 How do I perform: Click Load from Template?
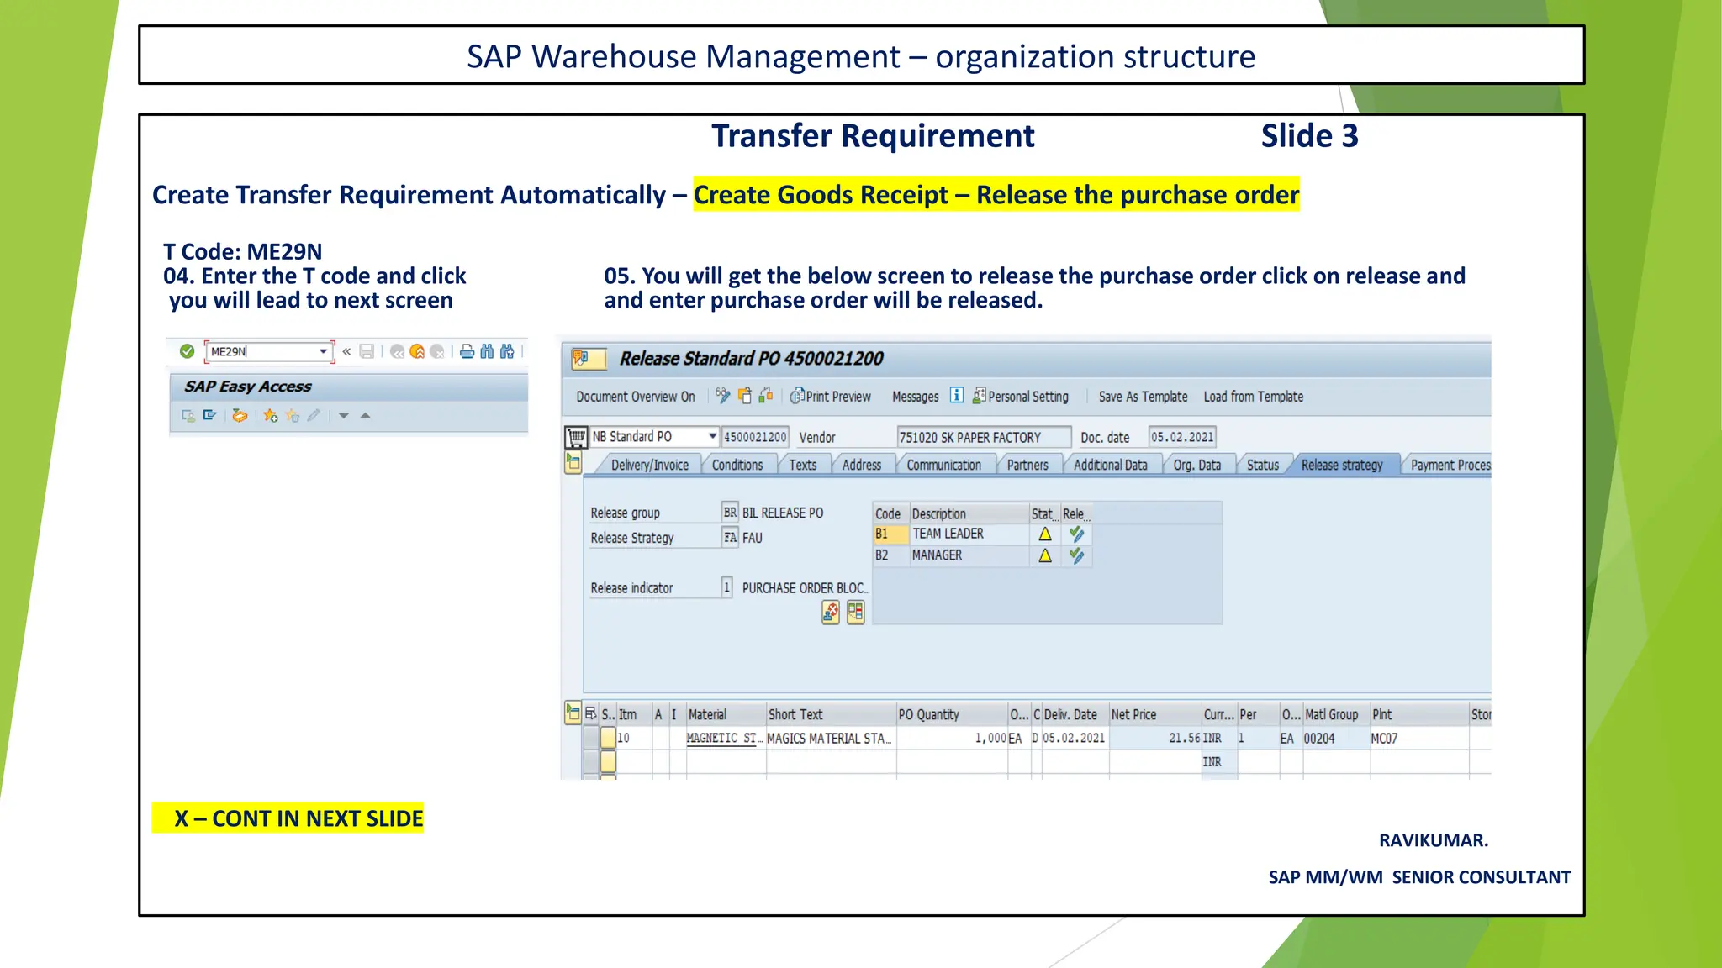click(x=1253, y=397)
